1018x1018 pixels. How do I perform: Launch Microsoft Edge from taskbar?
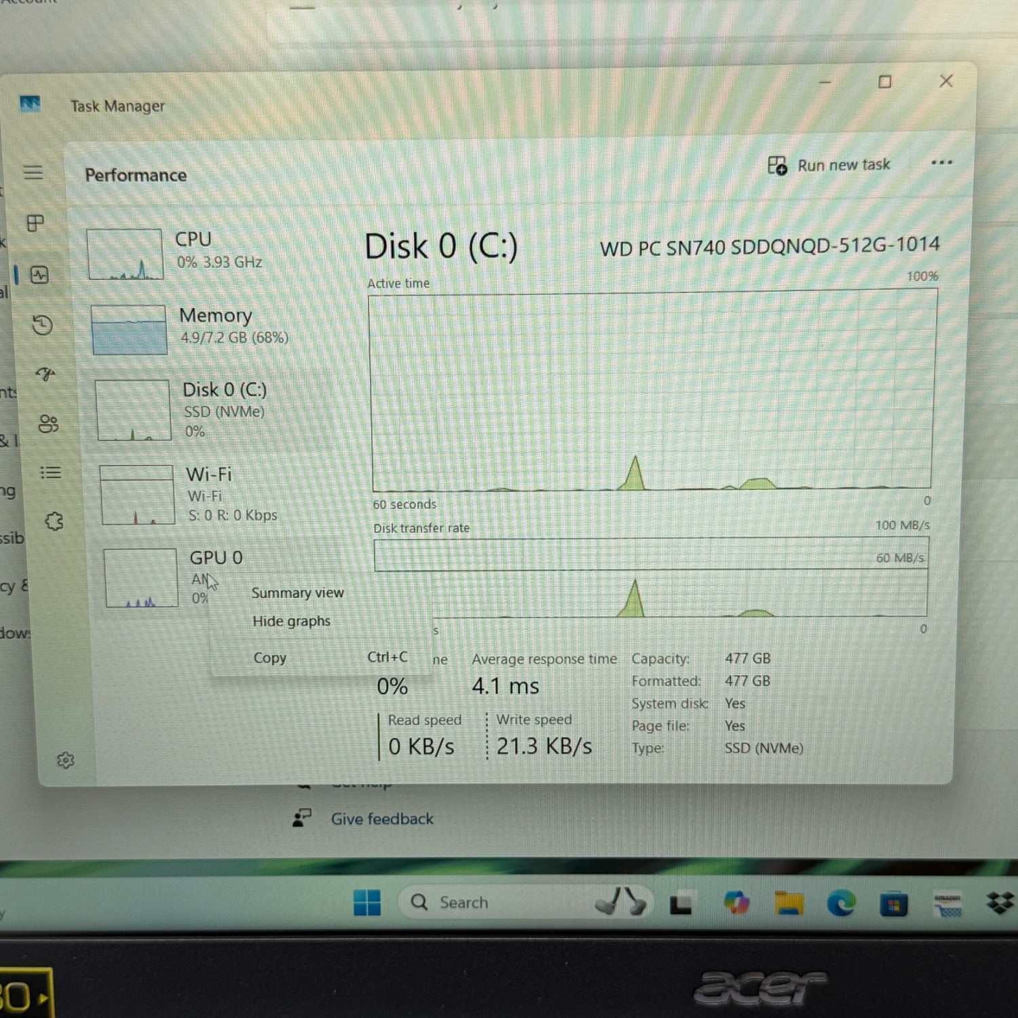pos(841,904)
